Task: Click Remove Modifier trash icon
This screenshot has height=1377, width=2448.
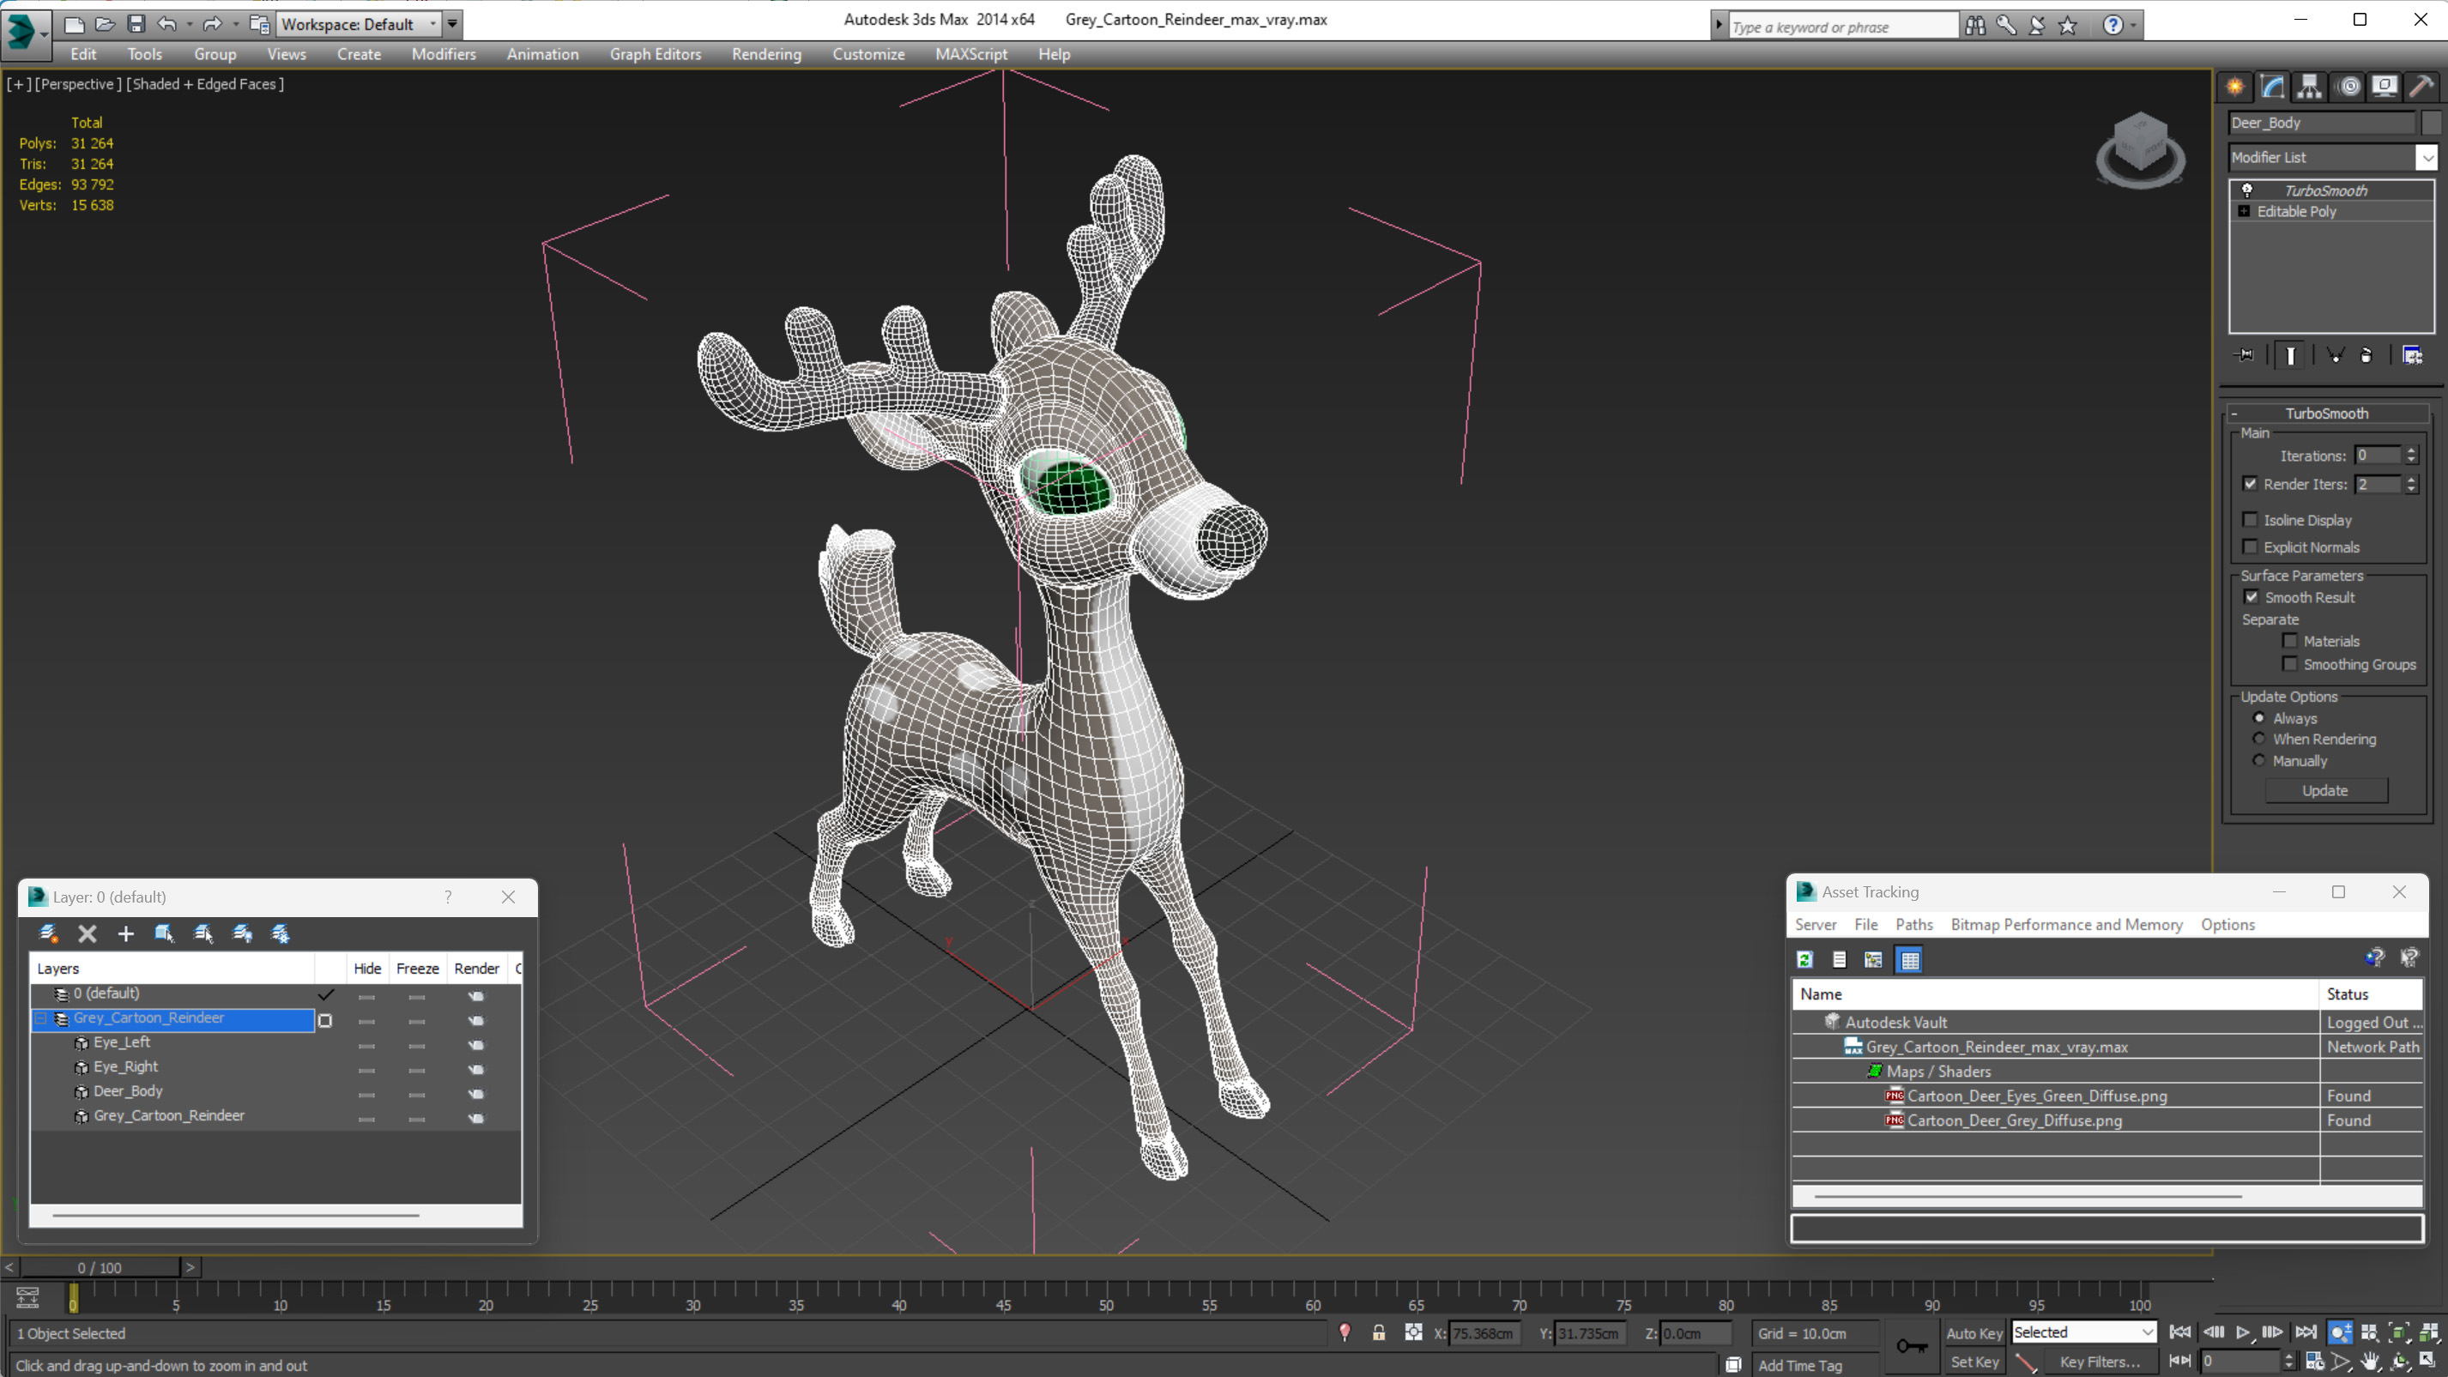Action: point(2366,355)
